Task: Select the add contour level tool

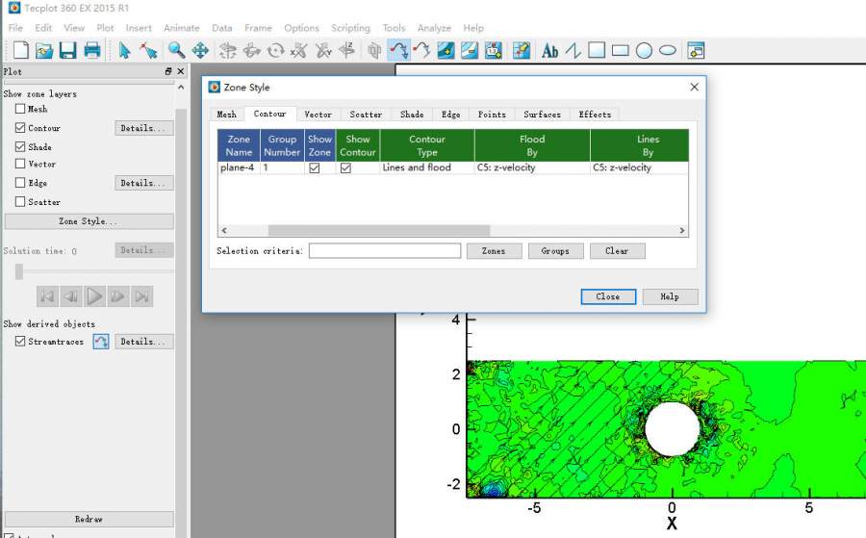Action: point(446,51)
